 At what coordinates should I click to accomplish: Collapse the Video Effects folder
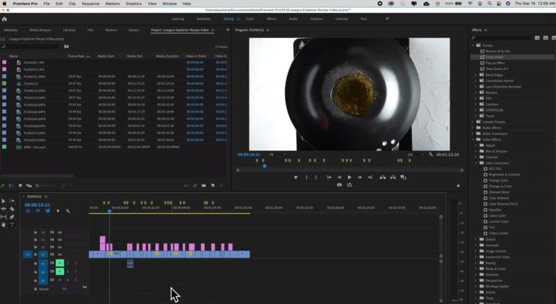pyautogui.click(x=473, y=140)
